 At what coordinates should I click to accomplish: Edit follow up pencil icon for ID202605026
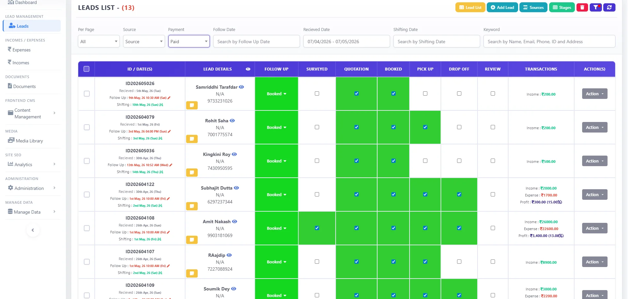pos(169,98)
